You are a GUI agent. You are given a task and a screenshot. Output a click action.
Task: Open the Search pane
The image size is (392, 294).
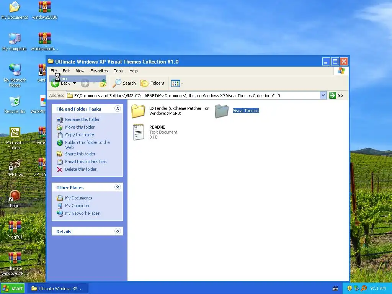124,83
